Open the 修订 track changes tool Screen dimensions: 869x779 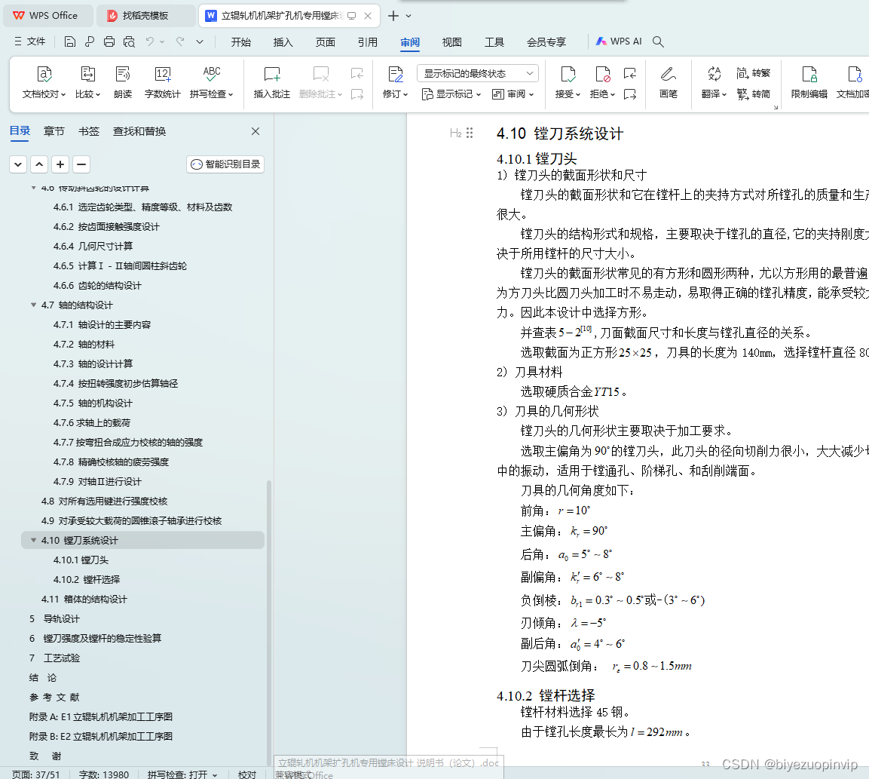[x=395, y=82]
